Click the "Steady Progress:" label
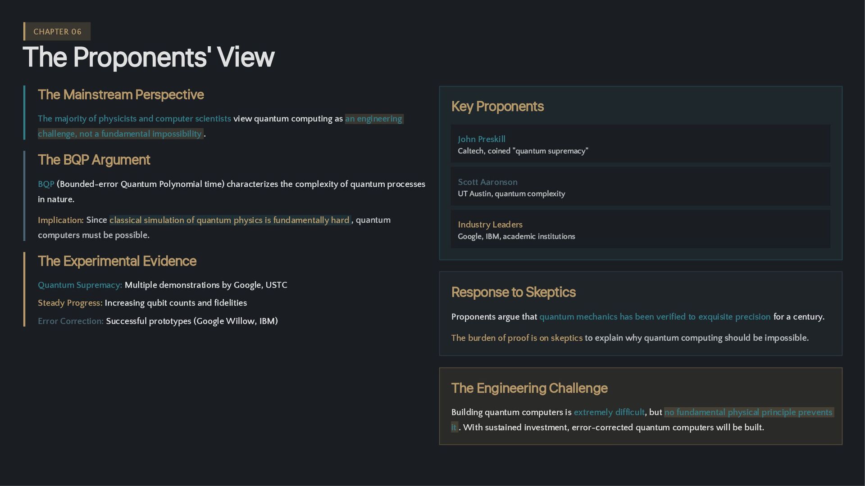This screenshot has width=865, height=486. [x=70, y=303]
